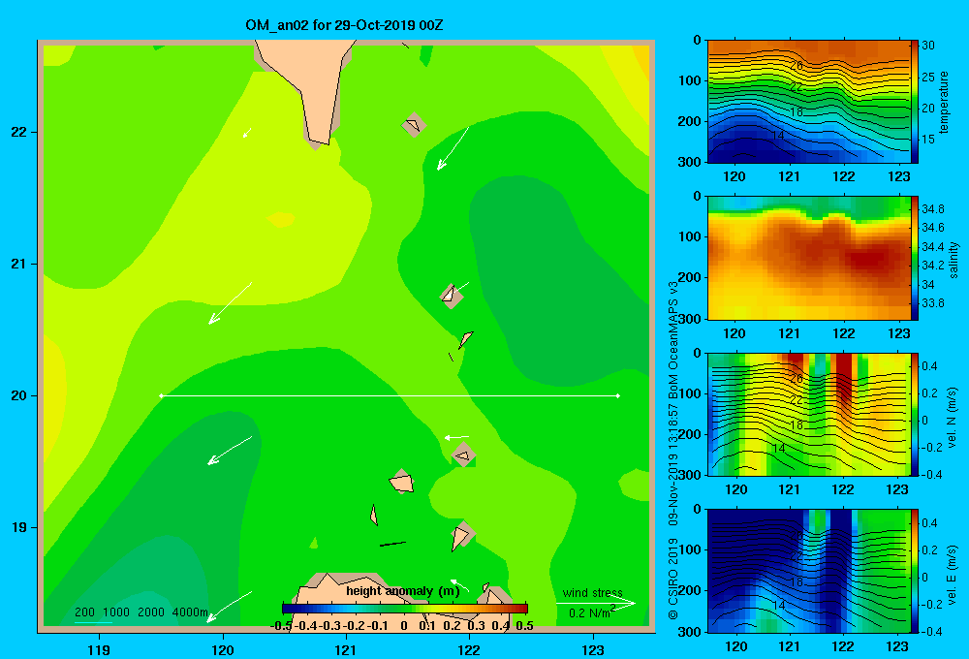Click the wind arrow near 20.8 latitude, 120 longitude

coord(230,303)
